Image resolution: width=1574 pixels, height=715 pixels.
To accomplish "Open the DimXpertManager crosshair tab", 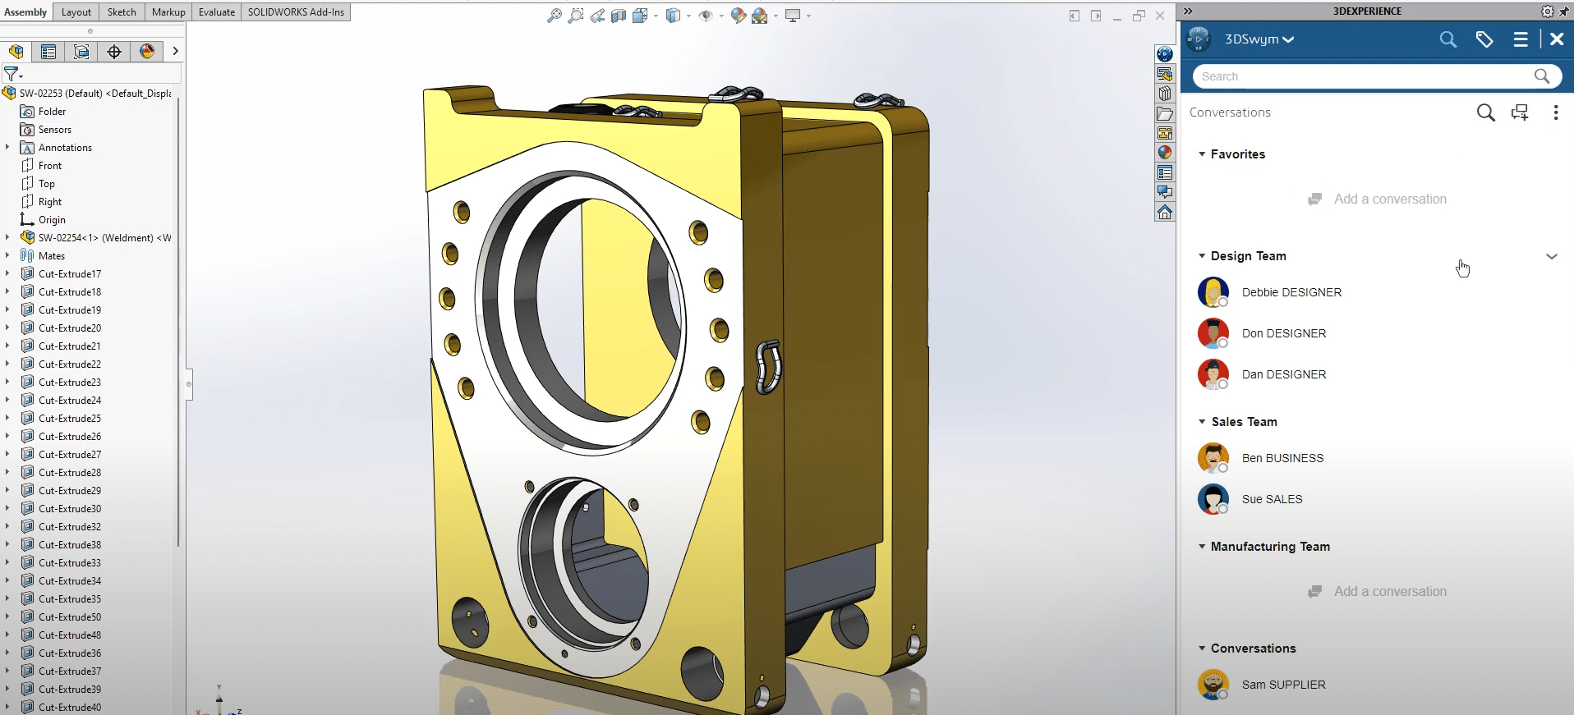I will point(114,52).
